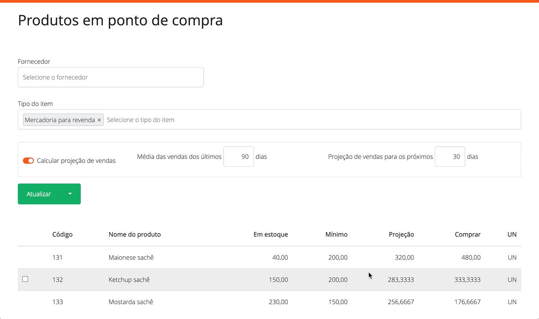This screenshot has height=319, width=539.
Task: Open the Atualizar dropdown arrow
Action: pyautogui.click(x=70, y=194)
